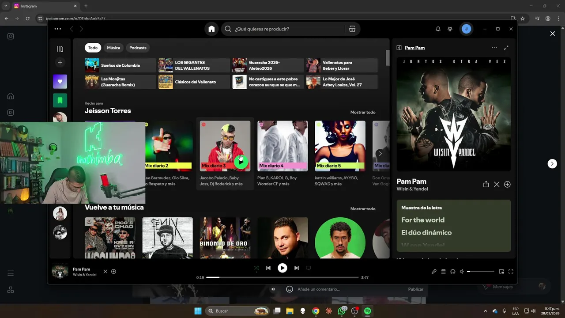This screenshot has width=565, height=318.
Task: Open Windows Start menu
Action: [198, 311]
